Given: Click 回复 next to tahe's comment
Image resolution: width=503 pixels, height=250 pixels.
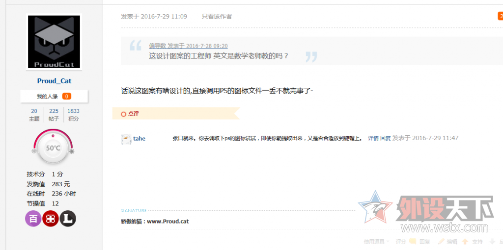Looking at the screenshot, I should [385, 138].
